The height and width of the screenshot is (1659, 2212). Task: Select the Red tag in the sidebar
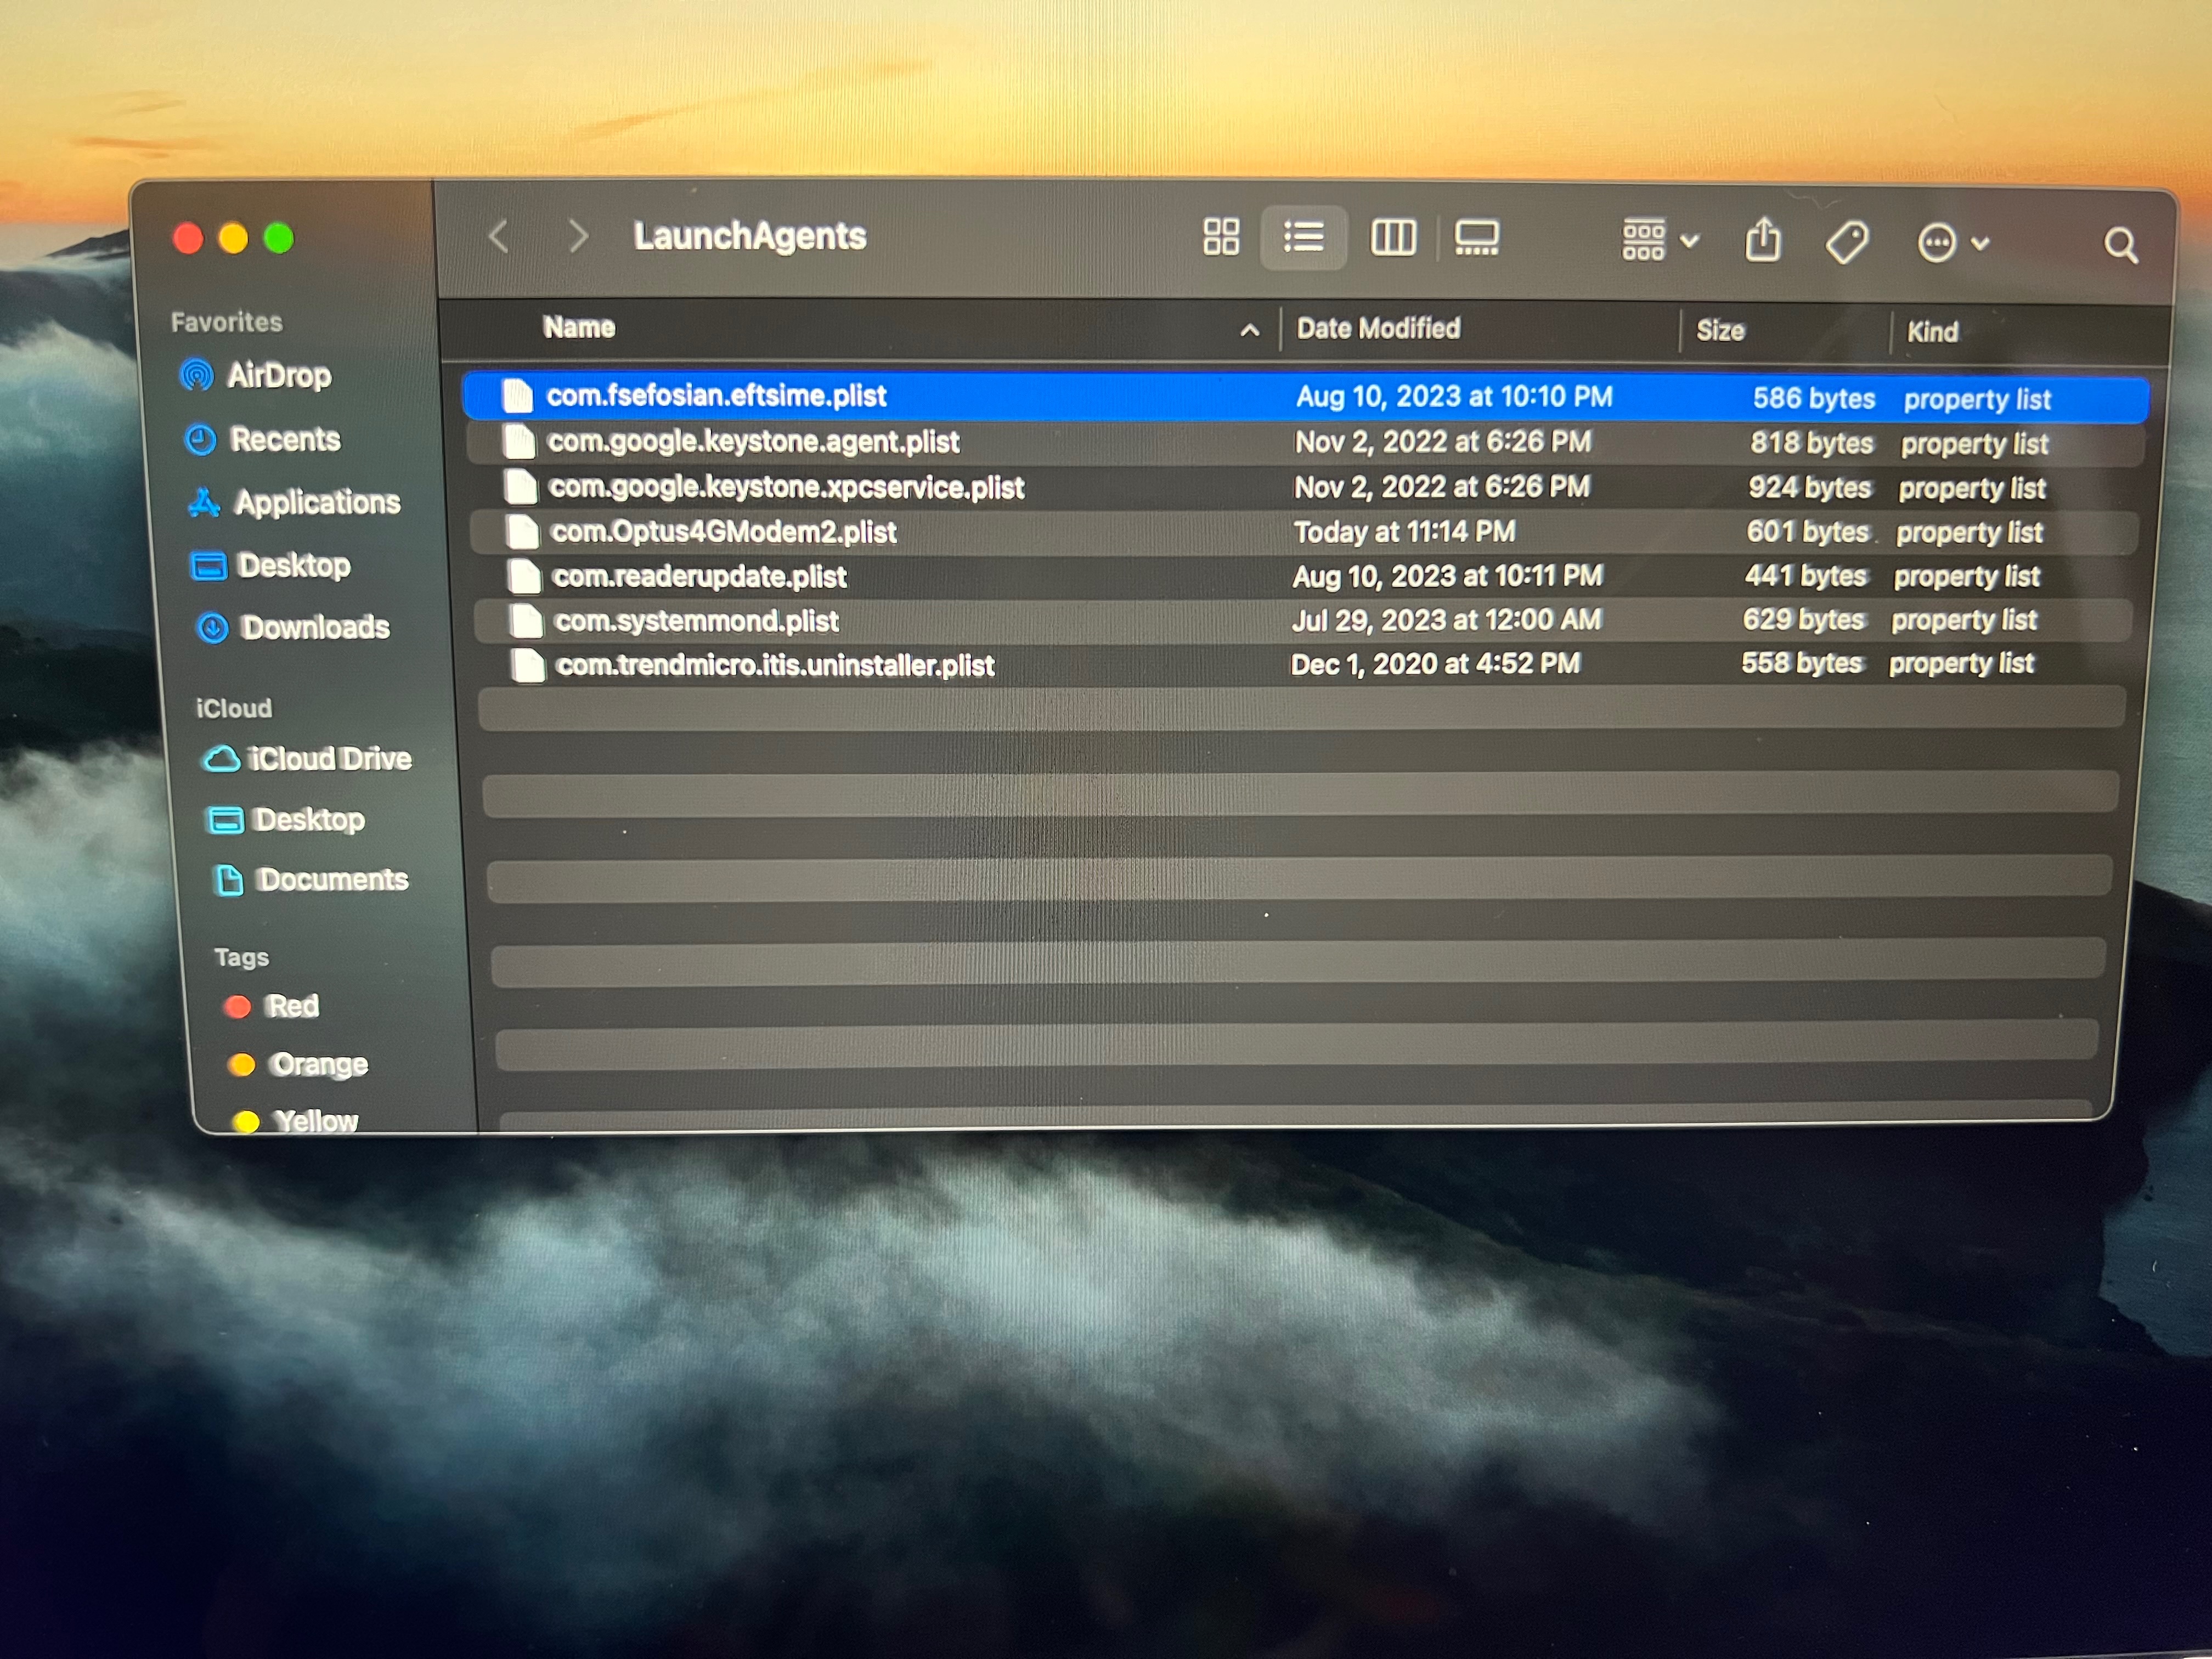click(291, 1006)
